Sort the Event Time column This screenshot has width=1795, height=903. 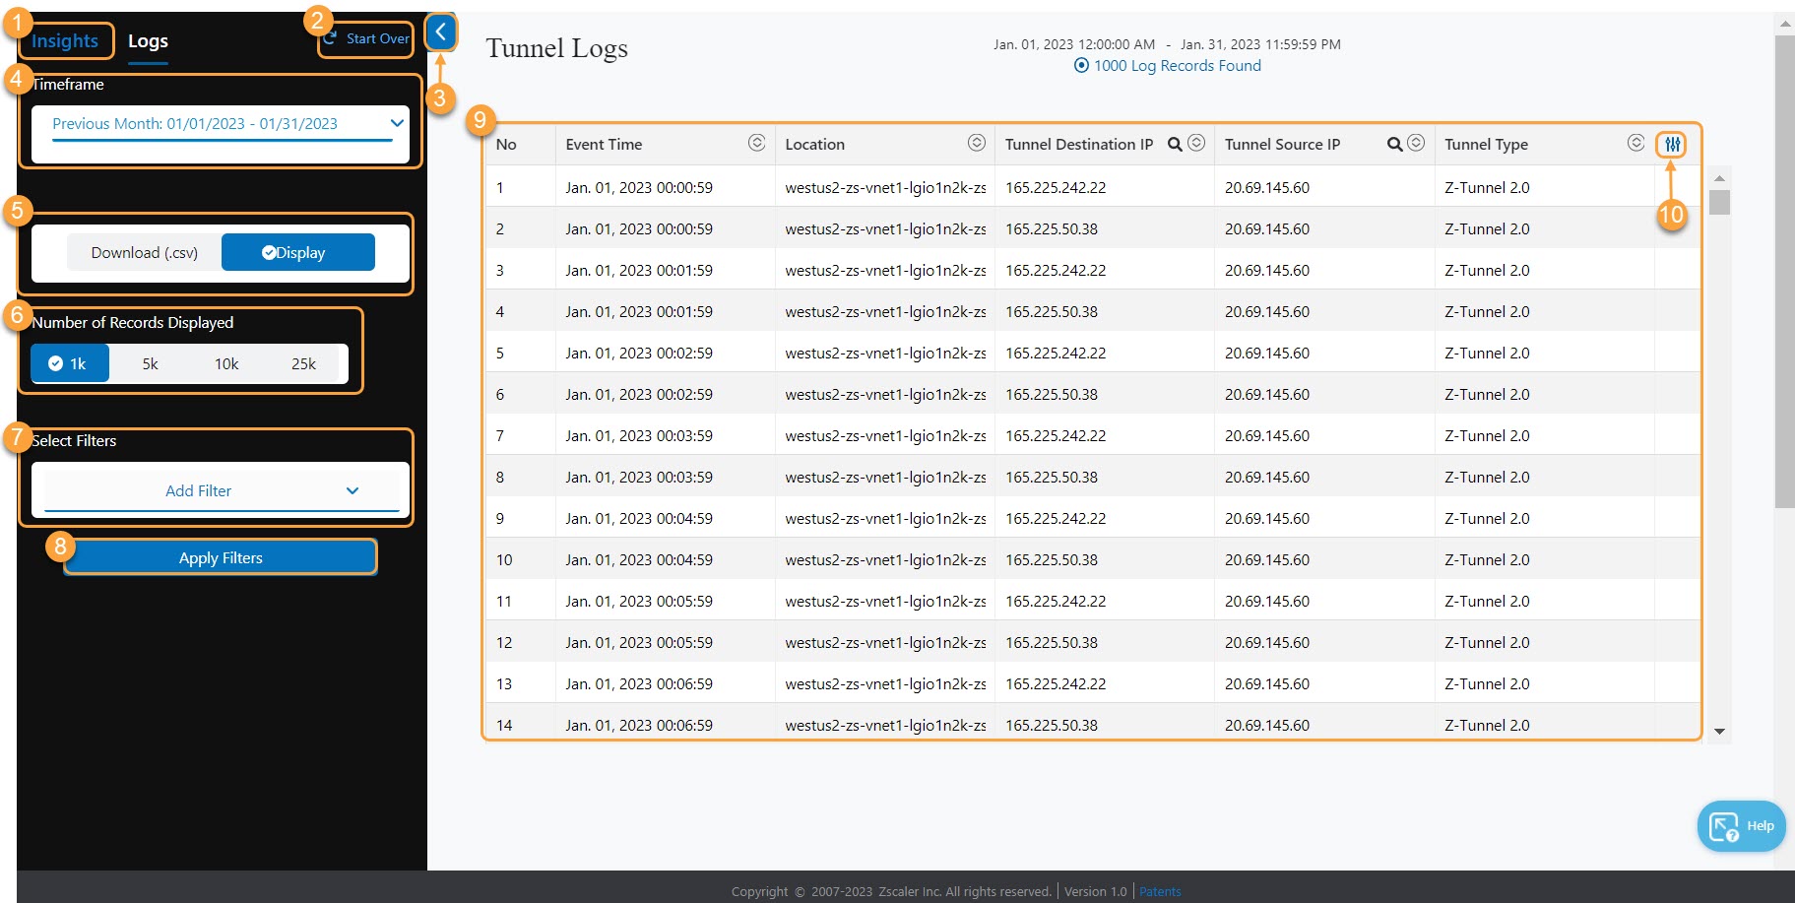tap(757, 143)
